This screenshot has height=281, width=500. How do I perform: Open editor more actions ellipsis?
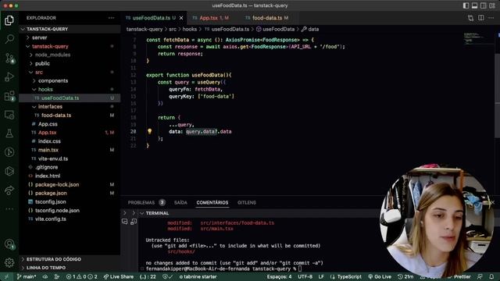pyautogui.click(x=491, y=18)
